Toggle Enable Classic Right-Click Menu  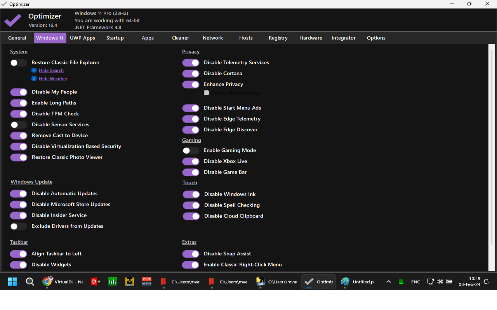point(191,265)
